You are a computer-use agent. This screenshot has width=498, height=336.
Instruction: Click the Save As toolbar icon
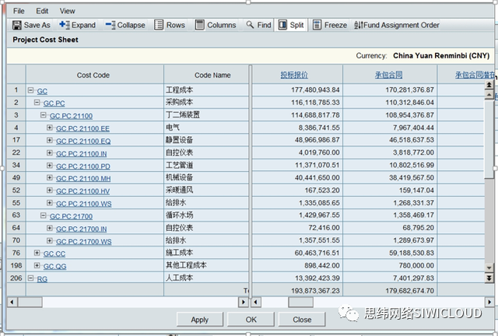(x=16, y=25)
